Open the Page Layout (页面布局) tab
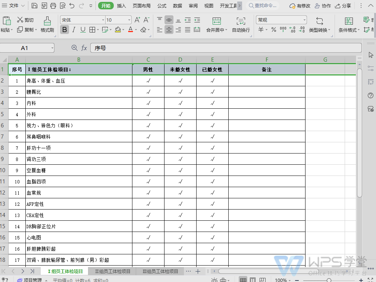The height and width of the screenshot is (282, 376). coord(141,6)
